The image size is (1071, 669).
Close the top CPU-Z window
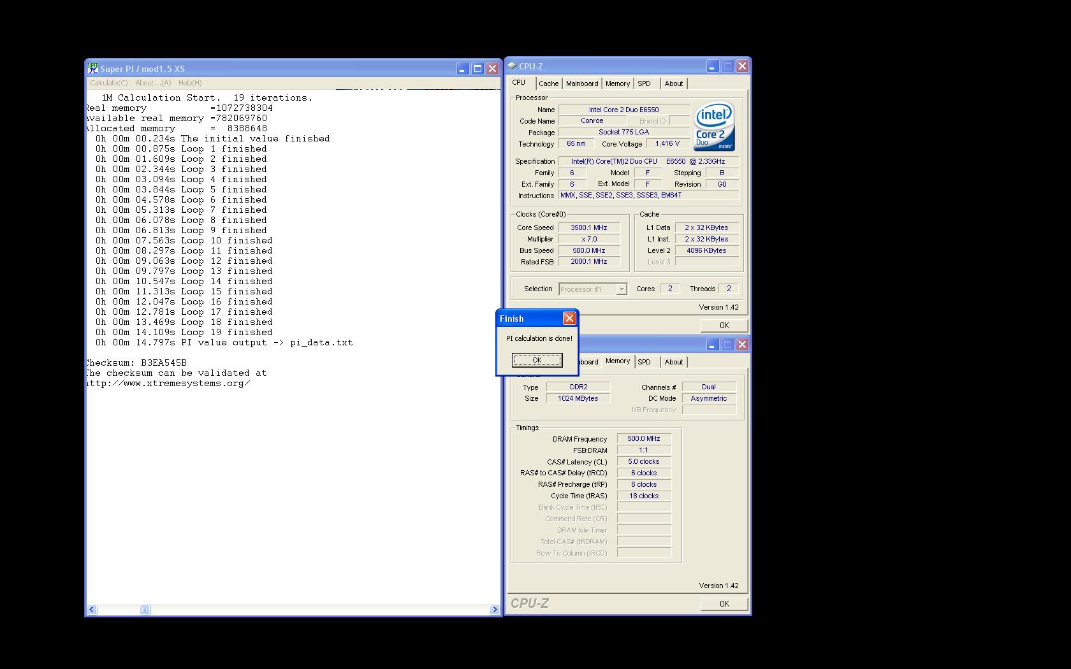[742, 66]
